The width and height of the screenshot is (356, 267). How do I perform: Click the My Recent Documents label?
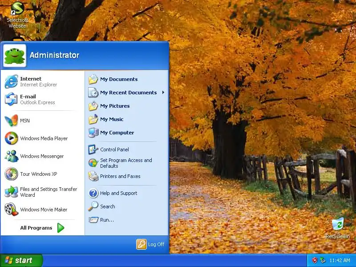click(128, 93)
